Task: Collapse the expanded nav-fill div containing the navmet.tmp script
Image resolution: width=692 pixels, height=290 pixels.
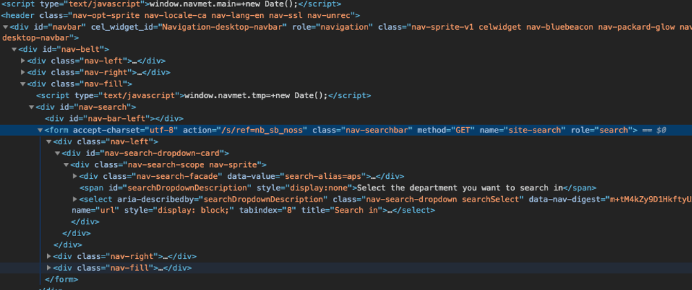Action: click(x=23, y=84)
